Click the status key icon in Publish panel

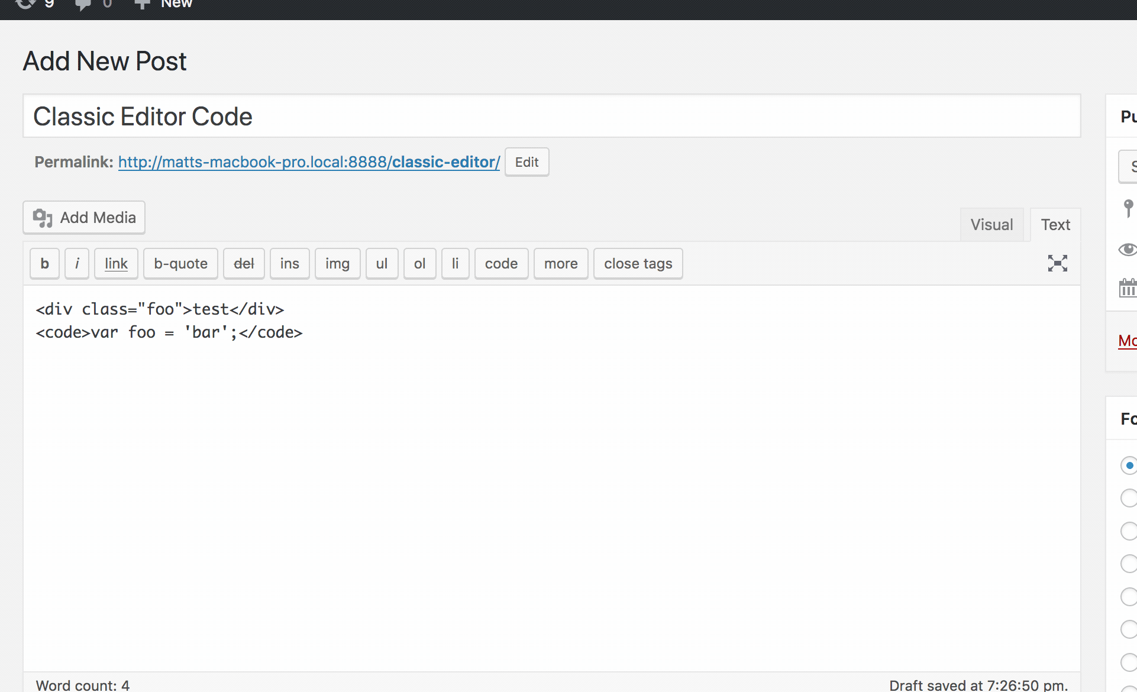[1129, 208]
